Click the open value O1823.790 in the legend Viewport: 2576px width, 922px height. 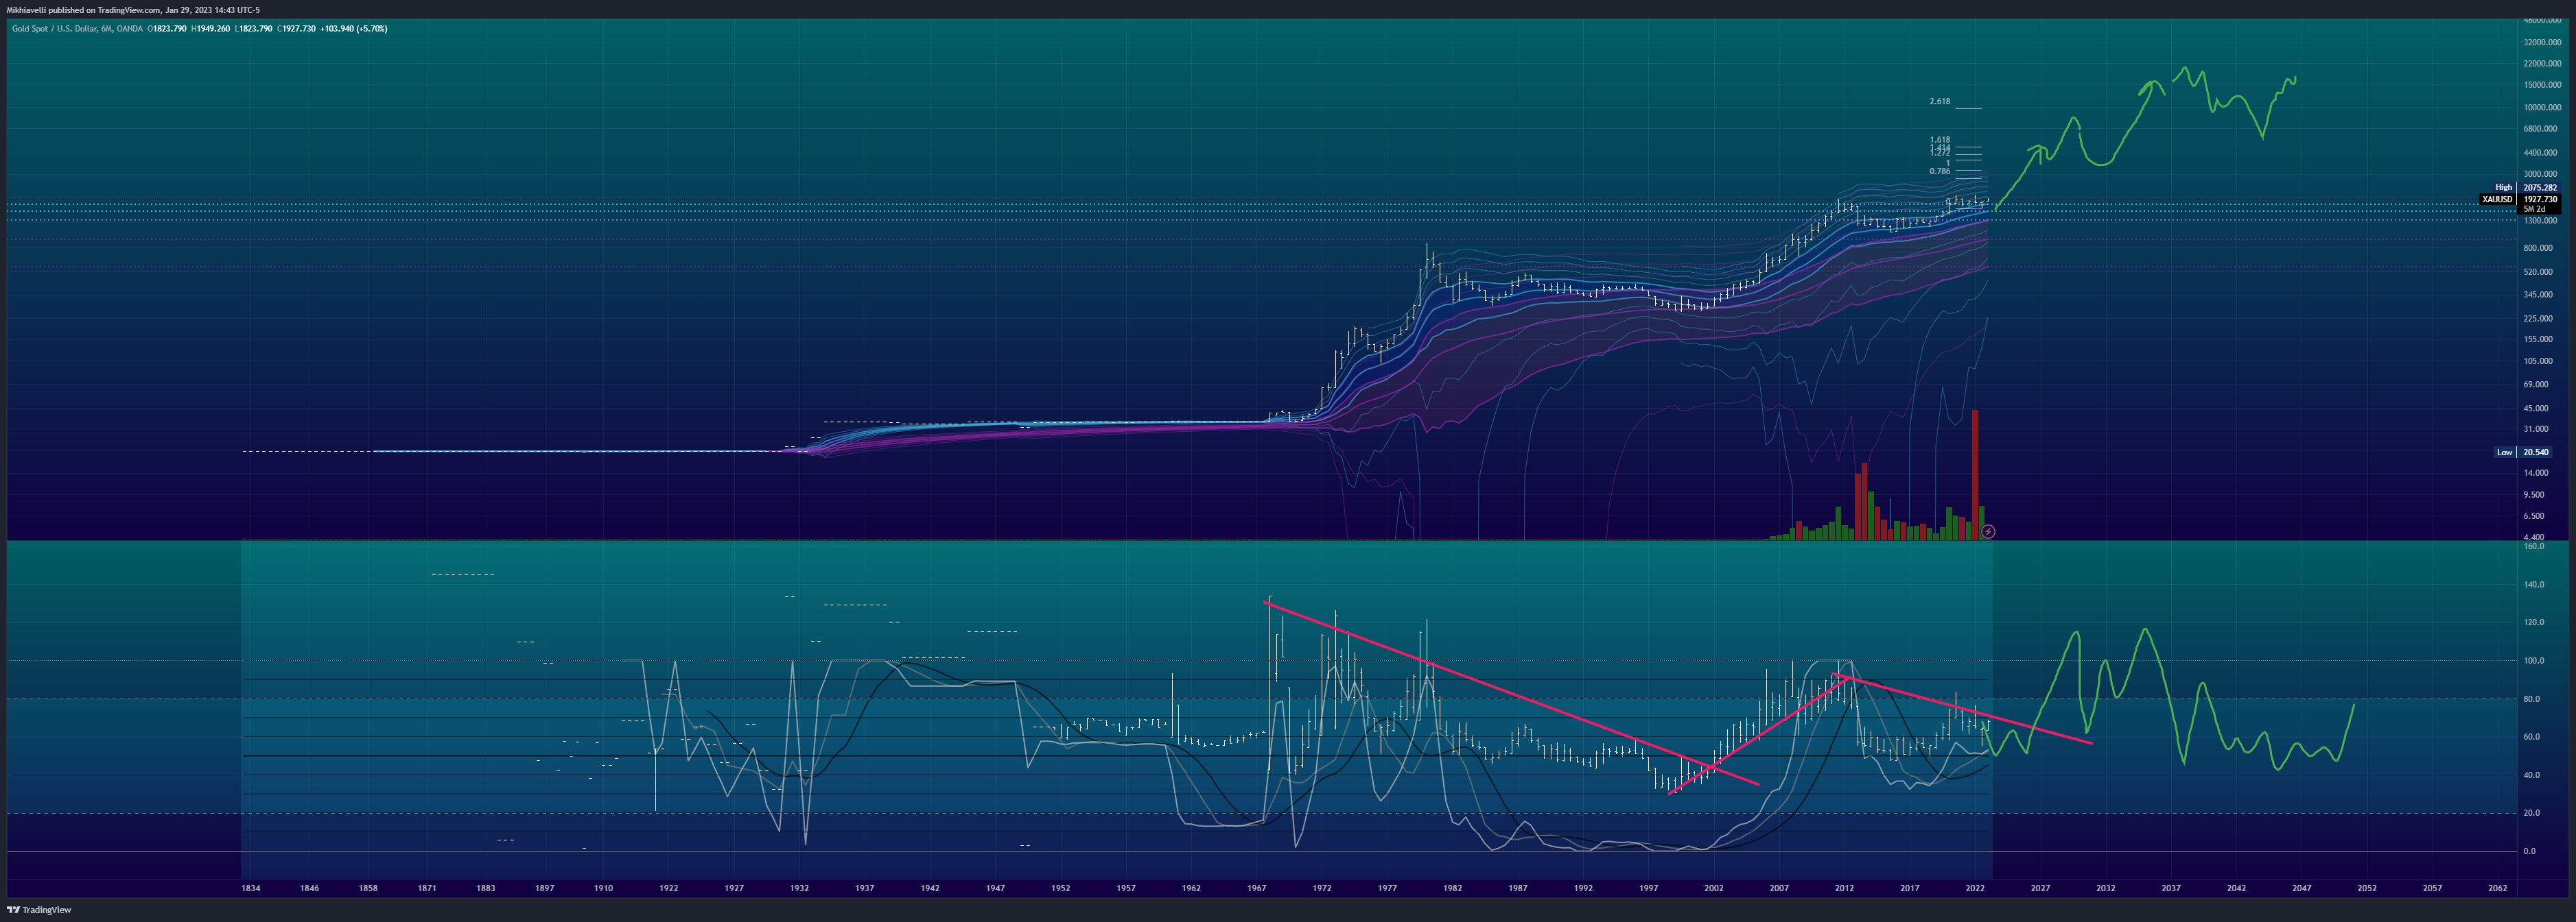tap(167, 29)
